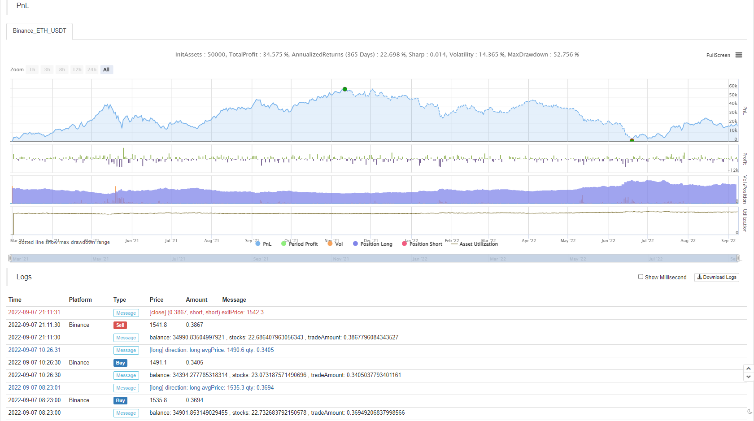754x421 pixels.
Task: Toggle the Position Long legend series
Action: [373, 244]
